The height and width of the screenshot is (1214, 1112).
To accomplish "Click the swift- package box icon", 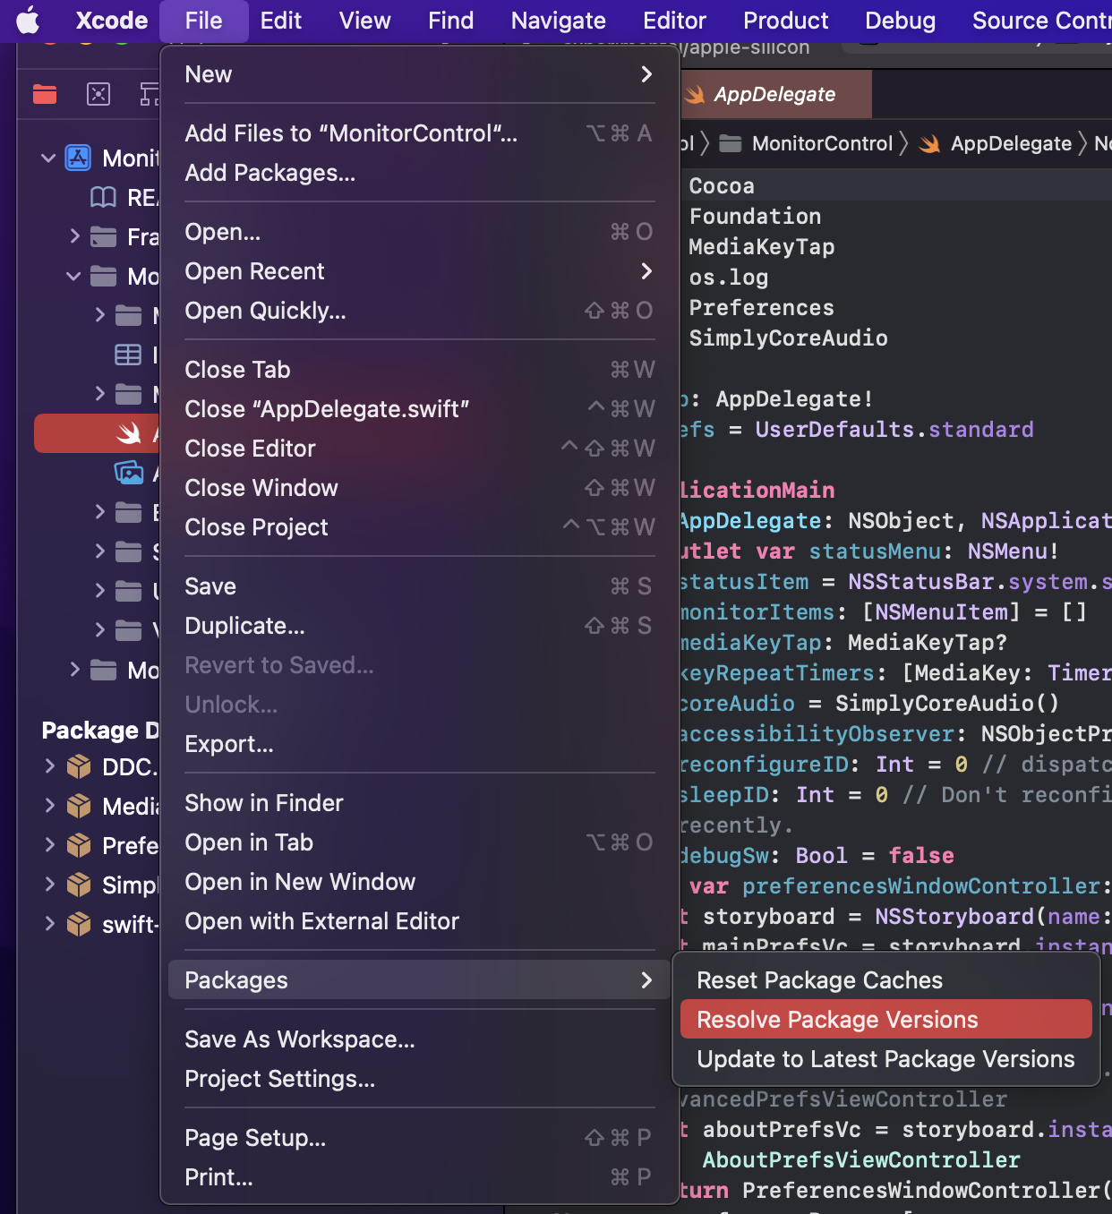I will point(79,925).
